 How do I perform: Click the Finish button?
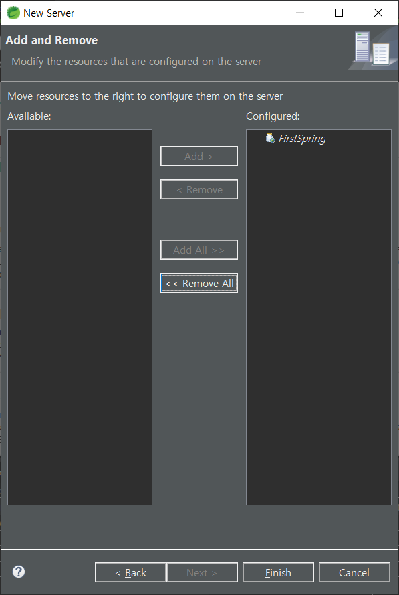pos(278,572)
